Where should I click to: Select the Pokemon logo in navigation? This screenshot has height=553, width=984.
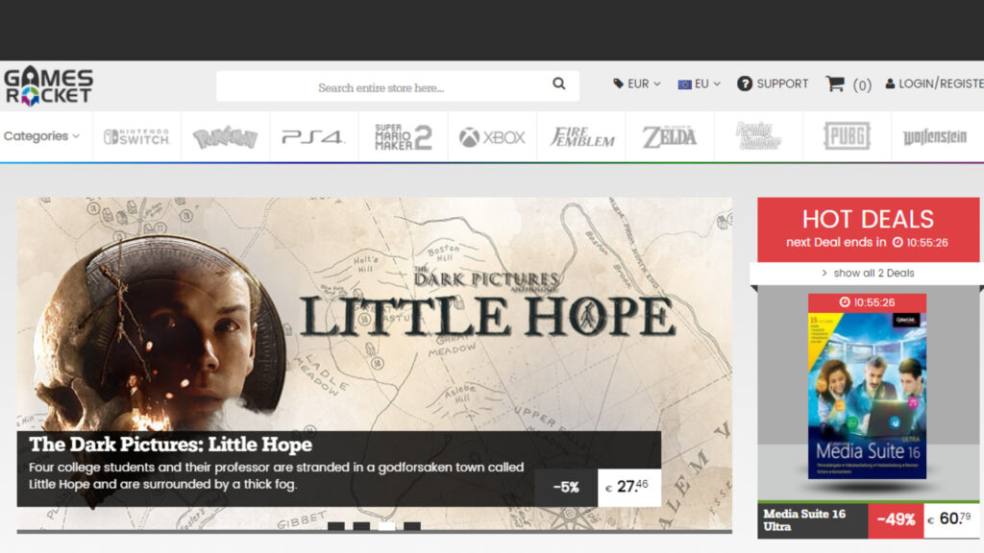(225, 137)
